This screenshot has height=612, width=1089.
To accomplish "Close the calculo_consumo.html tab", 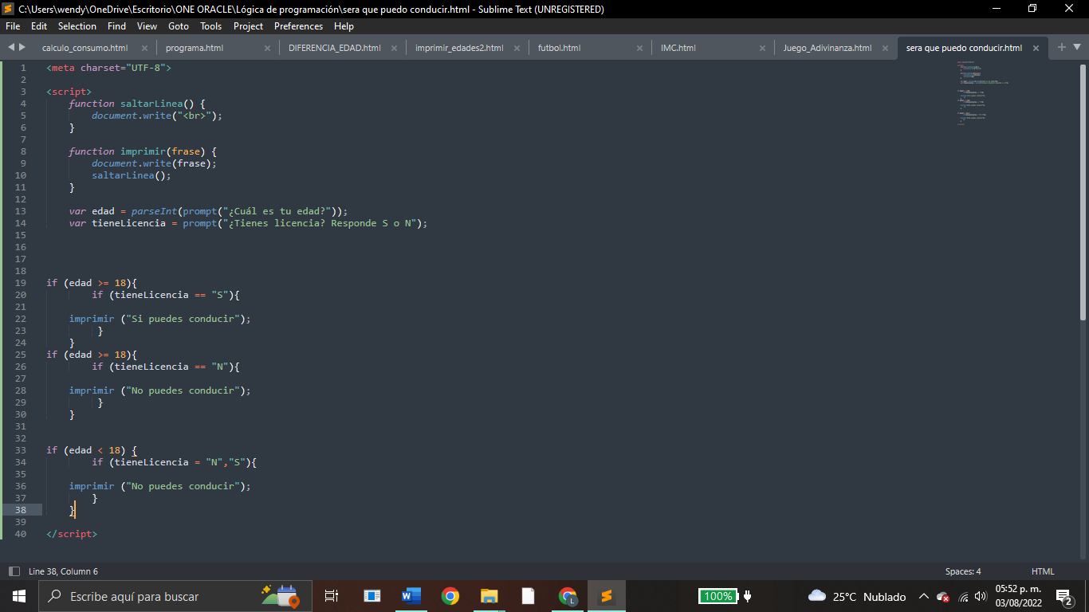I will click(144, 48).
